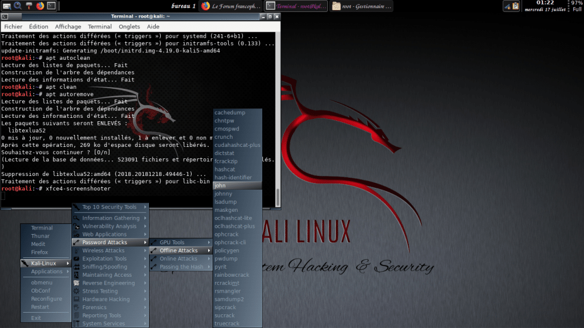Click the GPU Tools key icon
This screenshot has height=328, width=584.
coord(154,243)
